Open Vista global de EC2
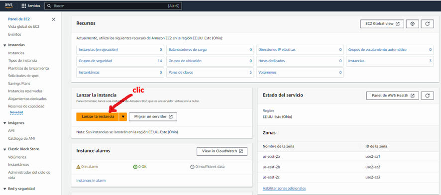Viewport: 441px width, 195px height. pos(23,27)
